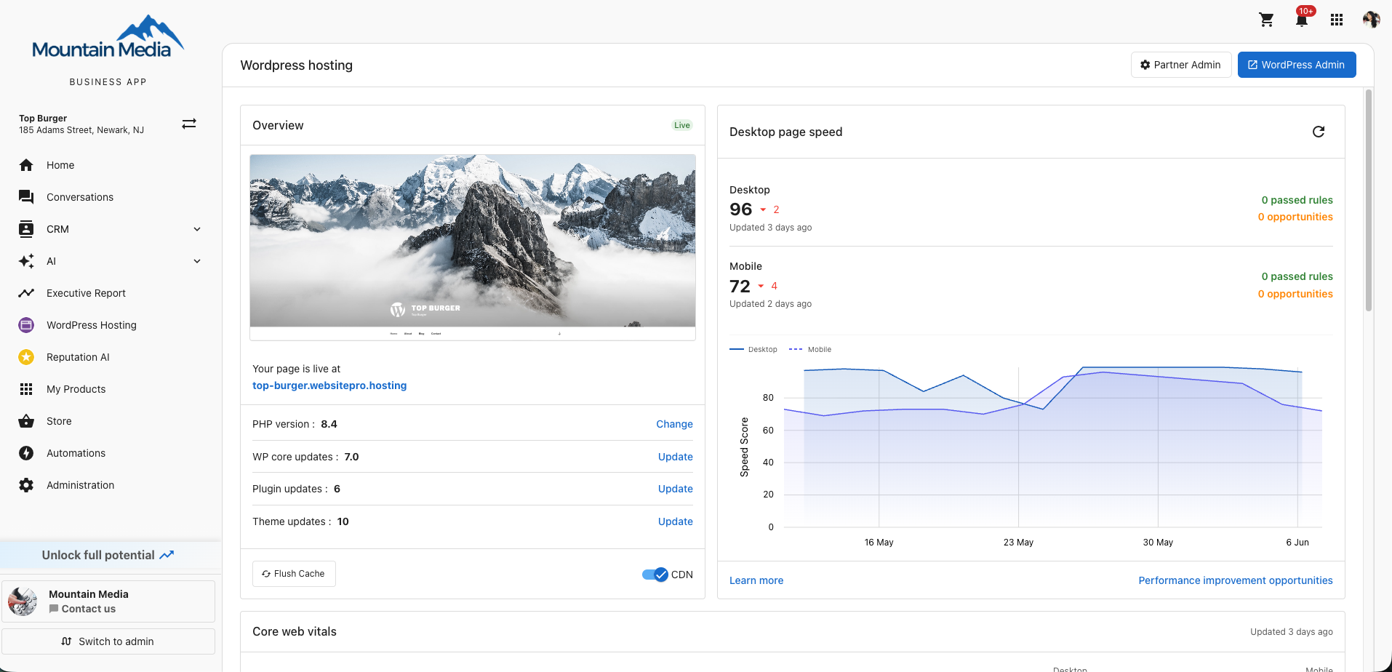
Task: Click the Store basket icon
Action: [x=26, y=421]
